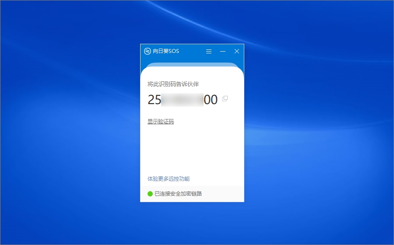Click the 将此识别码告诉伙伴 label

pos(173,84)
